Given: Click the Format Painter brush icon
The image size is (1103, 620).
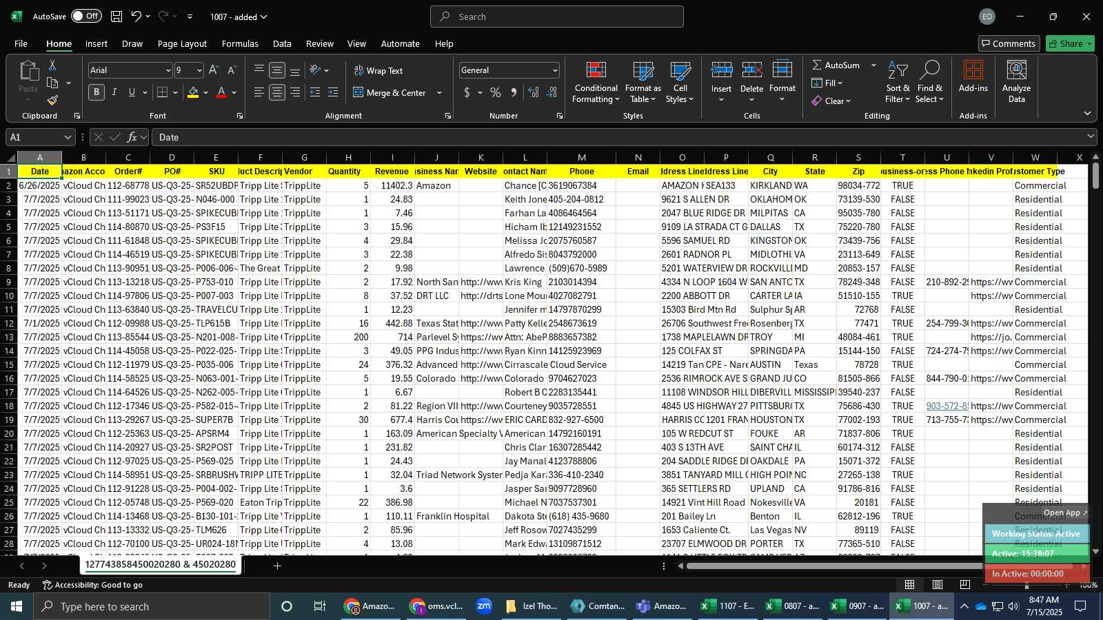Looking at the screenshot, I should pyautogui.click(x=52, y=101).
